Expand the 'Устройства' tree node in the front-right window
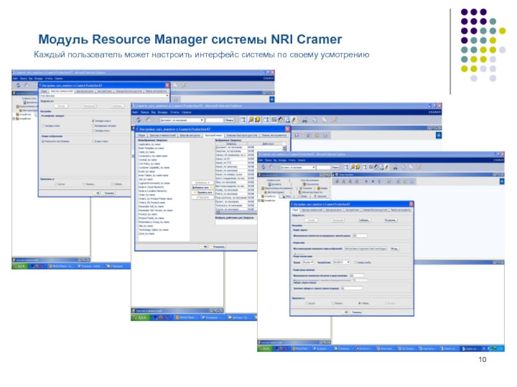517x387 pixels. click(x=259, y=201)
